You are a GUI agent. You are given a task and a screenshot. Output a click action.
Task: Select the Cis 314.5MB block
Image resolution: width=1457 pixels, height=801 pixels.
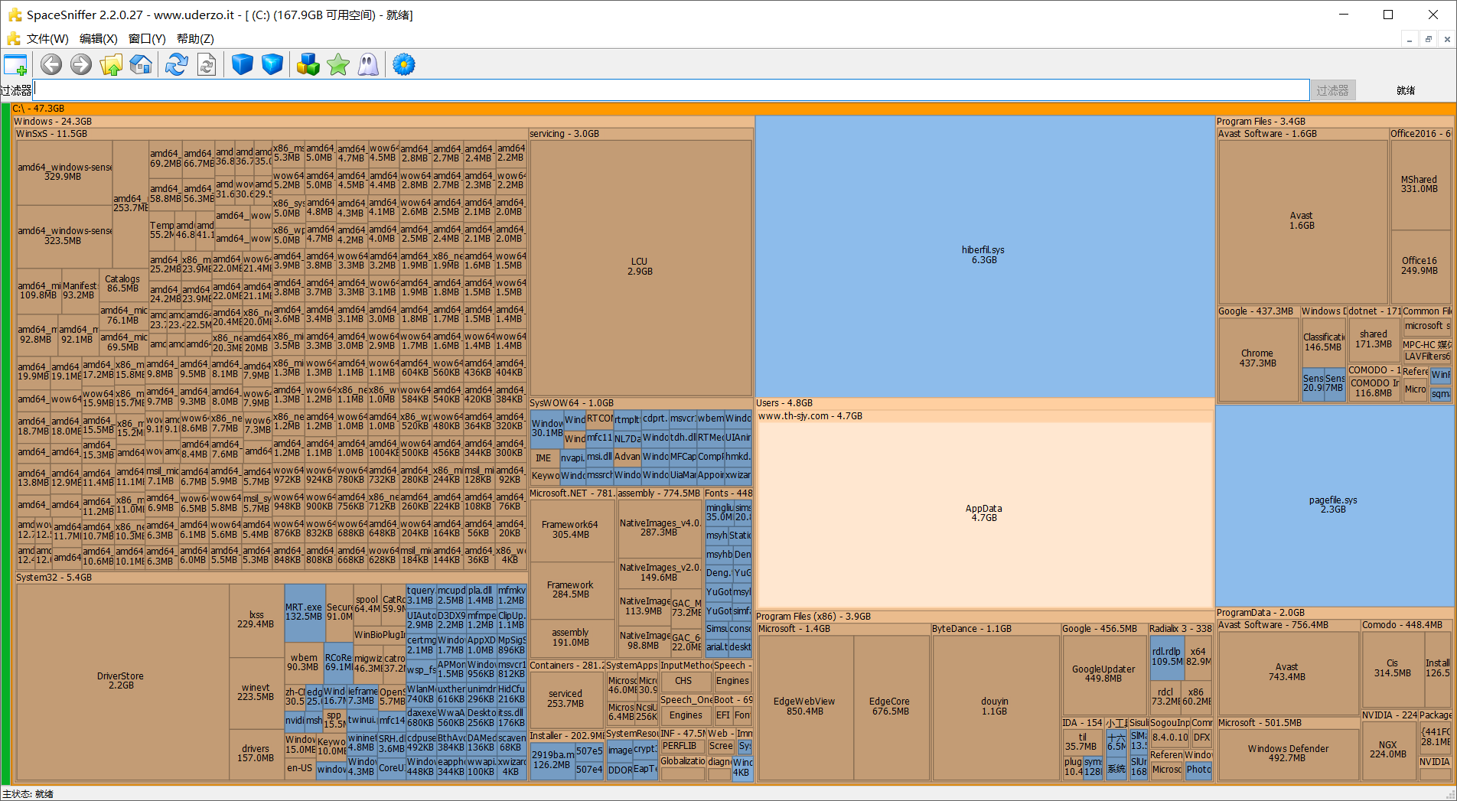1393,669
